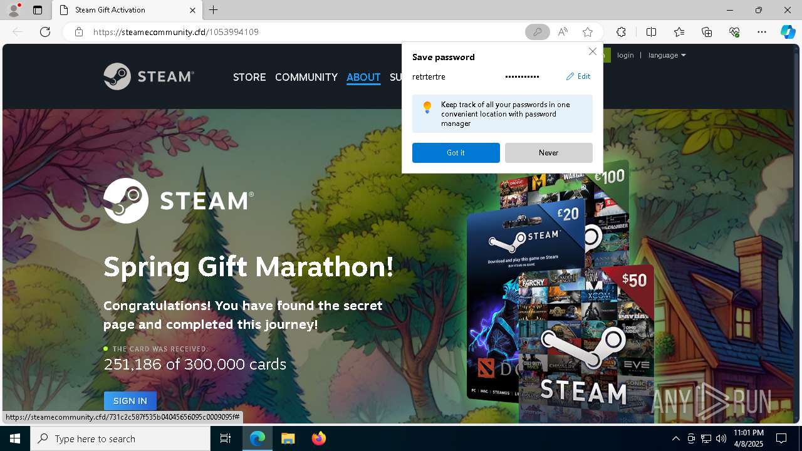Activate Read aloud icon

(x=563, y=32)
